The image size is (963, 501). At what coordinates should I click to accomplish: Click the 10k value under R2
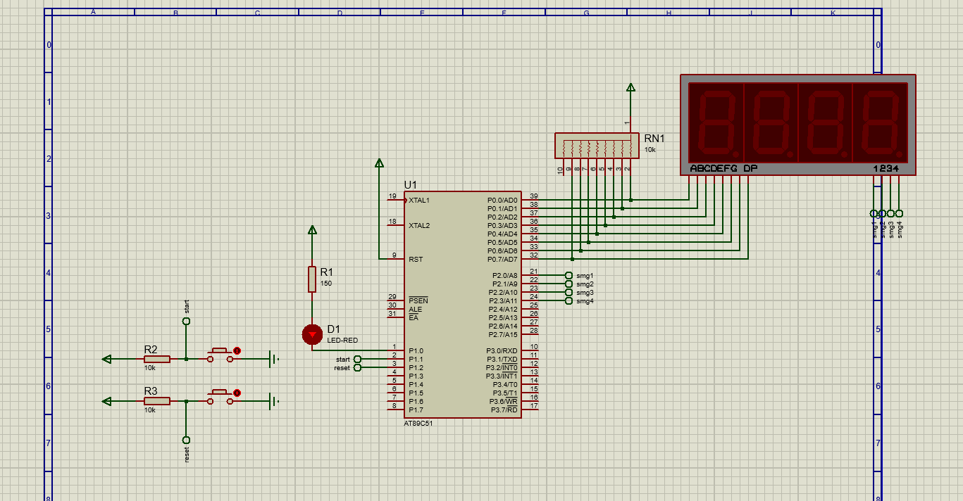[x=149, y=368]
